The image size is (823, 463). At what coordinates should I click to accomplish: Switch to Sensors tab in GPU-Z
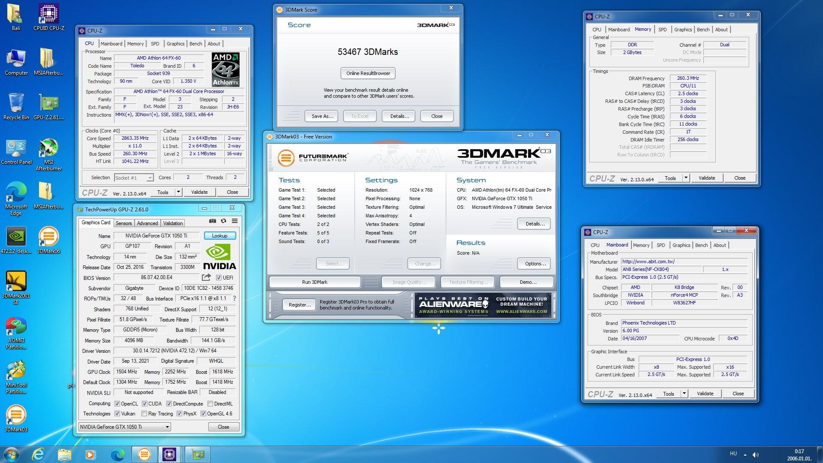pos(124,223)
